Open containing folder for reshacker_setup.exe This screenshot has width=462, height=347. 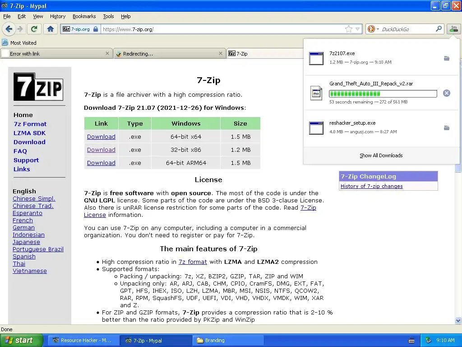[447, 128]
